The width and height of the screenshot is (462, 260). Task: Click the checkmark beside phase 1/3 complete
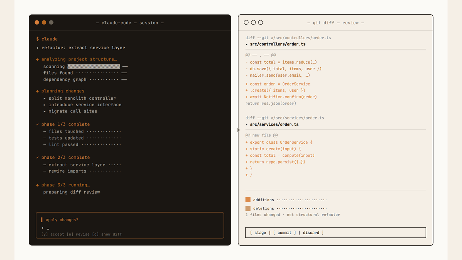point(37,124)
